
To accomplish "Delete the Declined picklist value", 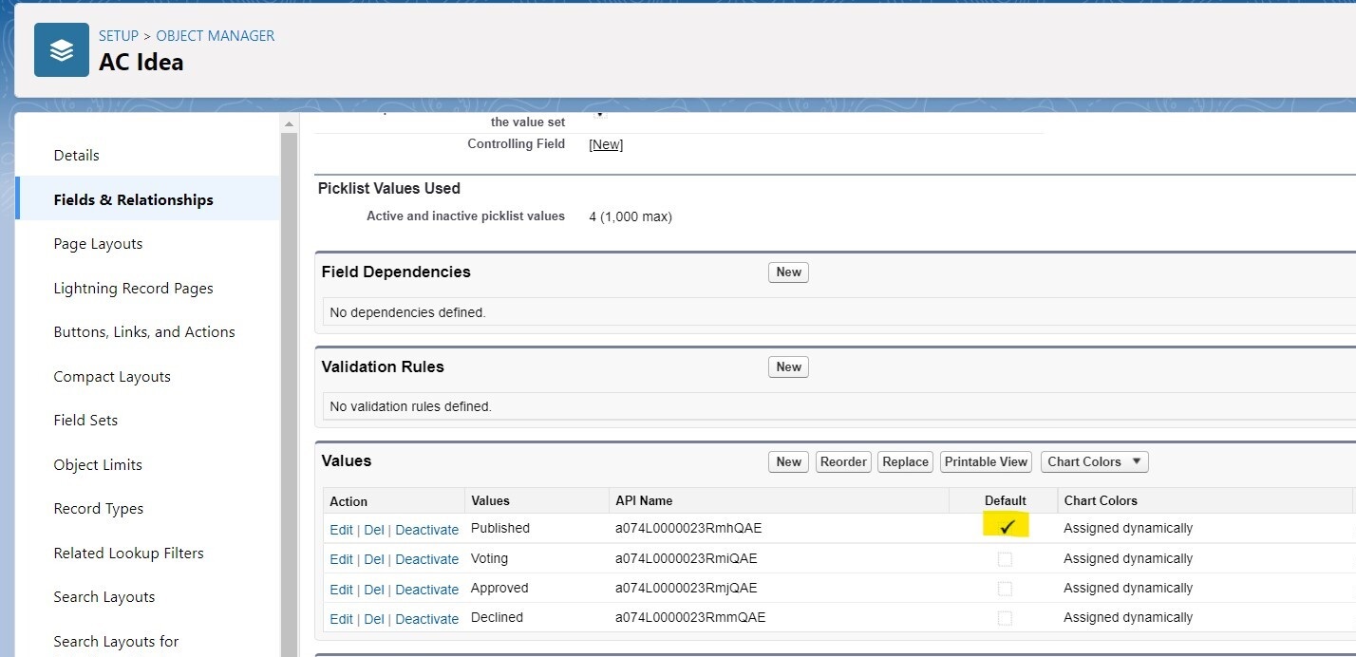I will [374, 619].
